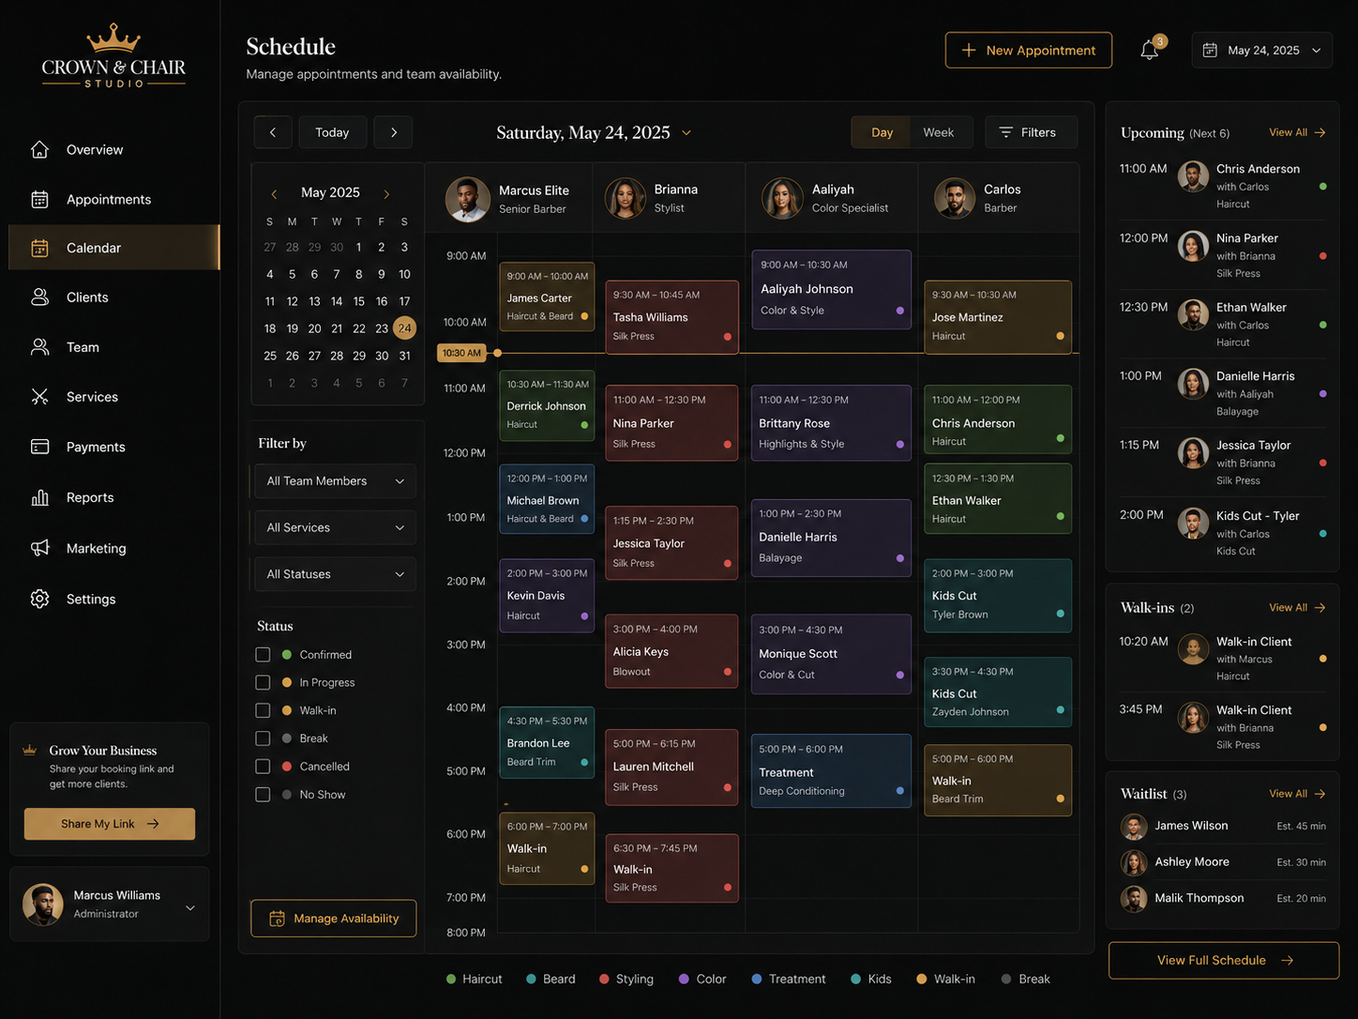Open the All Team Members dropdown
The height and width of the screenshot is (1019, 1358).
point(335,481)
